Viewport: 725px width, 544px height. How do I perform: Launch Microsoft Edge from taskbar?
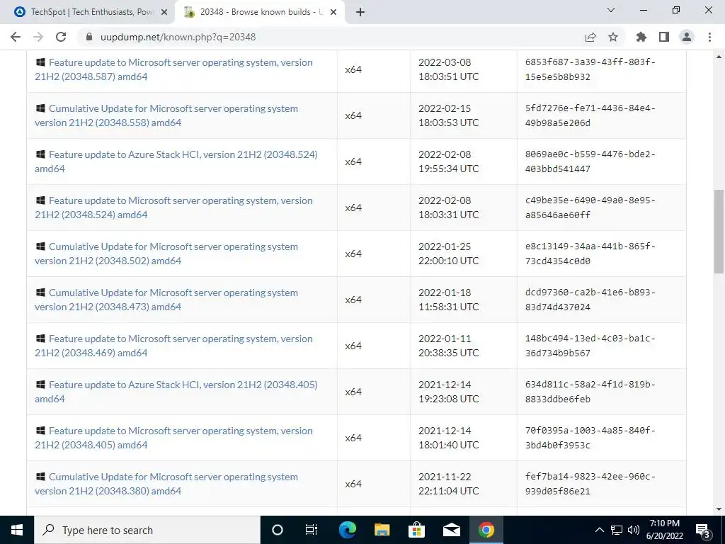[347, 530]
